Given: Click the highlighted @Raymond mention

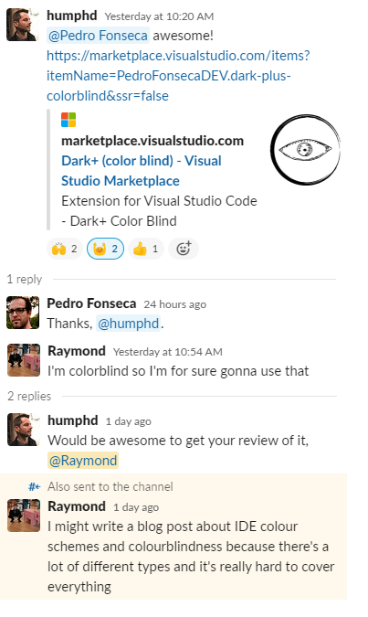Looking at the screenshot, I should click(x=83, y=461).
